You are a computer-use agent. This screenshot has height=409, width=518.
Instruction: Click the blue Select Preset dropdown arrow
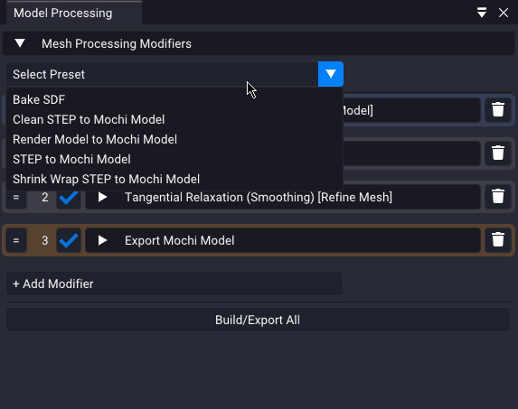(x=331, y=74)
